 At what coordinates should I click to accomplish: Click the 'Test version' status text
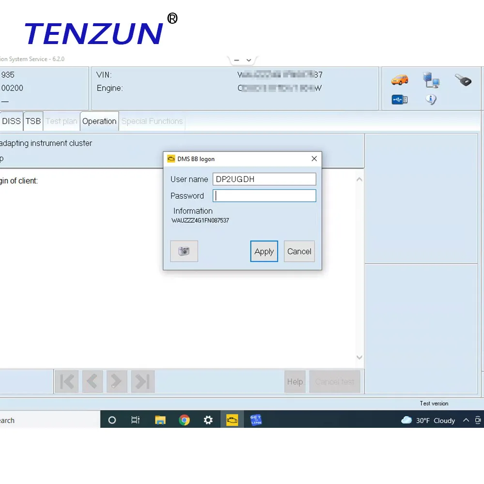tap(434, 404)
